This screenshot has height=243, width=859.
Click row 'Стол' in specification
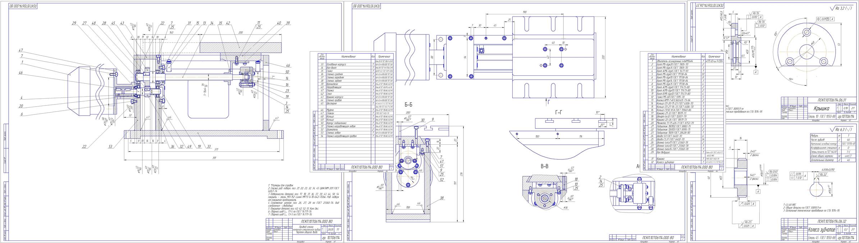click(x=356, y=94)
